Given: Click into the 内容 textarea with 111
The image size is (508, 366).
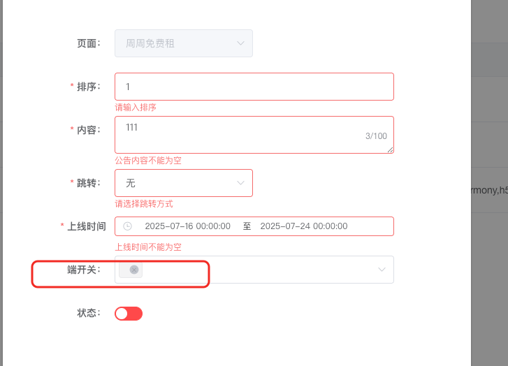Looking at the screenshot, I should pos(254,135).
